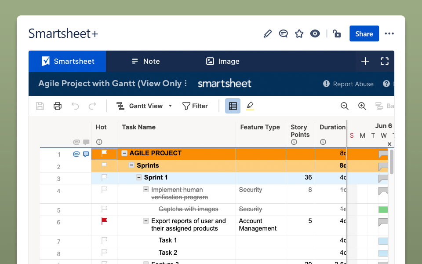Screen dimensions: 422x264
Task: Enter fullscreen mode icon
Action: [x=385, y=61]
